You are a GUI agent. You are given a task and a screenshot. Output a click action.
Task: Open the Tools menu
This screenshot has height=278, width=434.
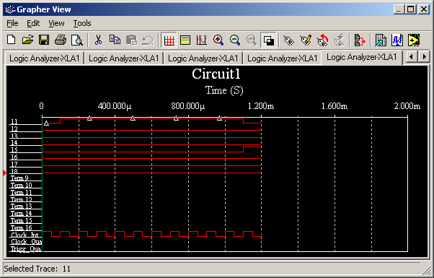click(x=82, y=23)
